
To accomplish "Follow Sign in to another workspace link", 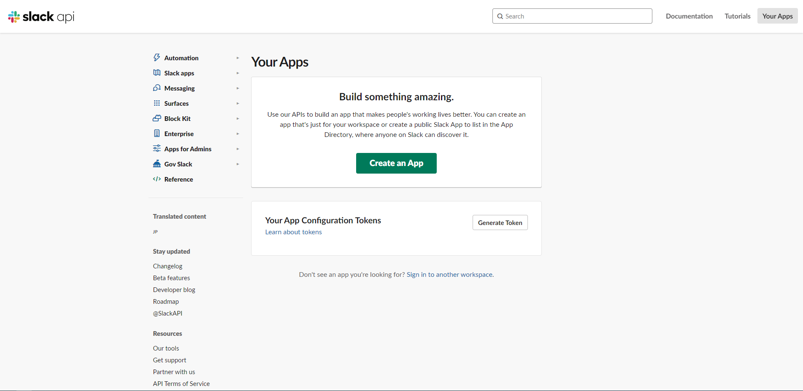I will point(449,274).
